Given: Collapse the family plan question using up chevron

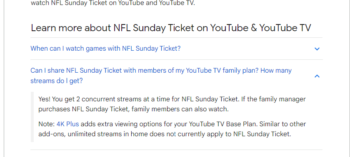Looking at the screenshot, I should (317, 76).
